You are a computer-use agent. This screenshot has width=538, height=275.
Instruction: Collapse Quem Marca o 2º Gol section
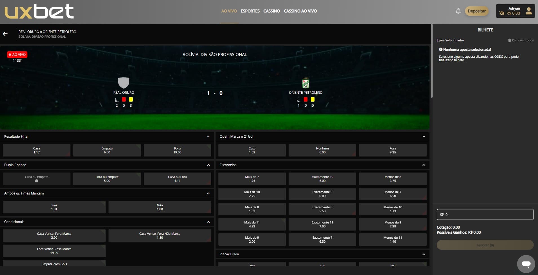tap(424, 137)
